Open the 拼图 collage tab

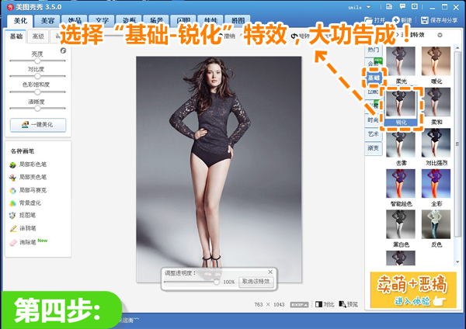pos(238,20)
